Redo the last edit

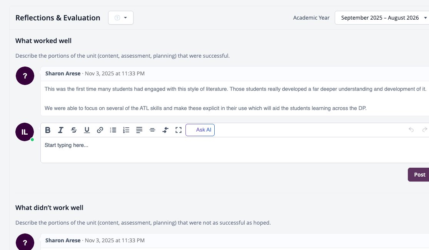425,130
